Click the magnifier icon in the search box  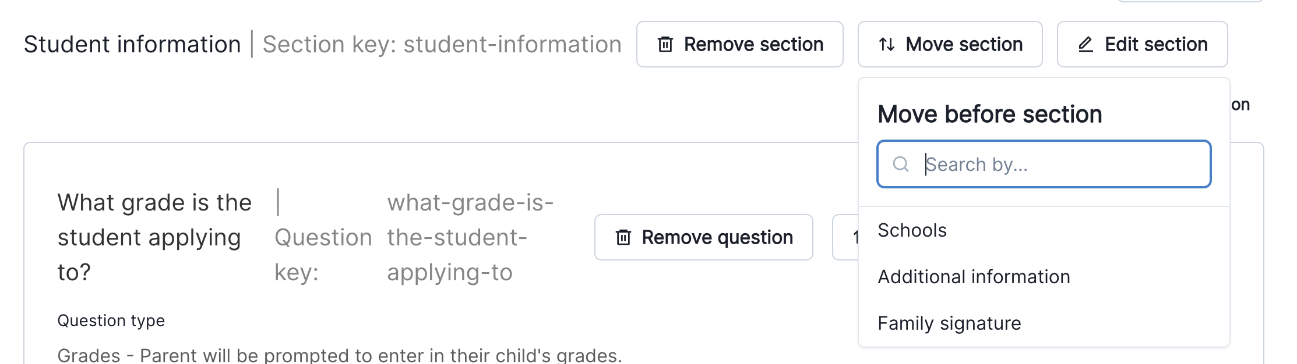(x=901, y=165)
